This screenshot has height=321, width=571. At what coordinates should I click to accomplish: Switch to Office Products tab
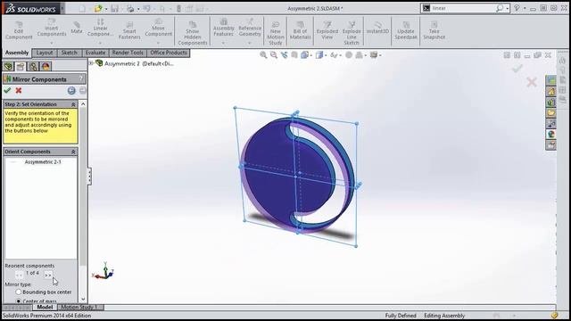[169, 53]
